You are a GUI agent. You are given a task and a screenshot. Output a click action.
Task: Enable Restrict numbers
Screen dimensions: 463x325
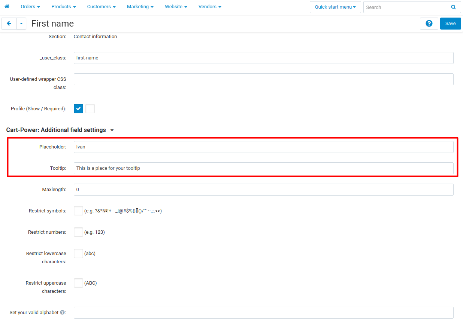click(78, 232)
